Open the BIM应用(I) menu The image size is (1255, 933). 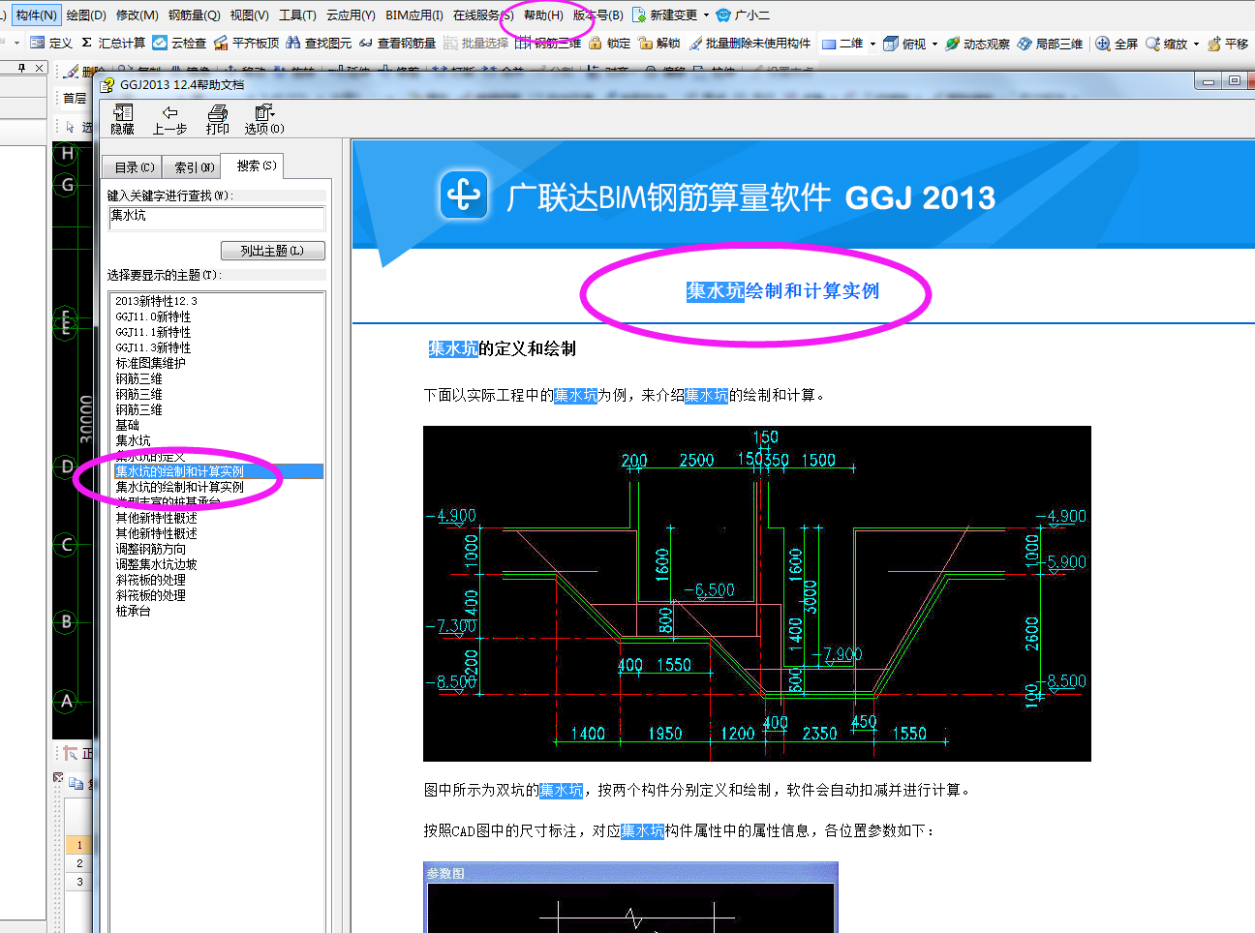click(x=413, y=15)
